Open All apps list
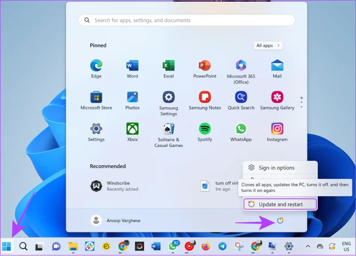Viewport: 356px width, 256px height. point(268,45)
